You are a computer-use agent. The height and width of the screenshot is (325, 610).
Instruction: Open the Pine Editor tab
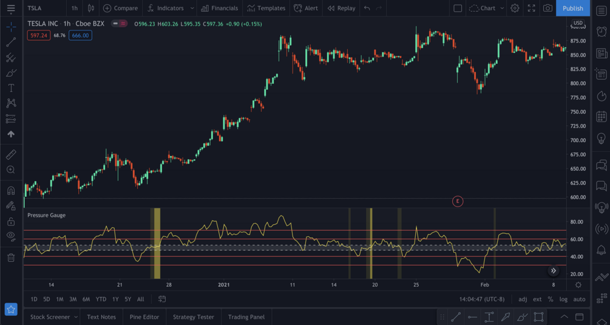point(144,317)
